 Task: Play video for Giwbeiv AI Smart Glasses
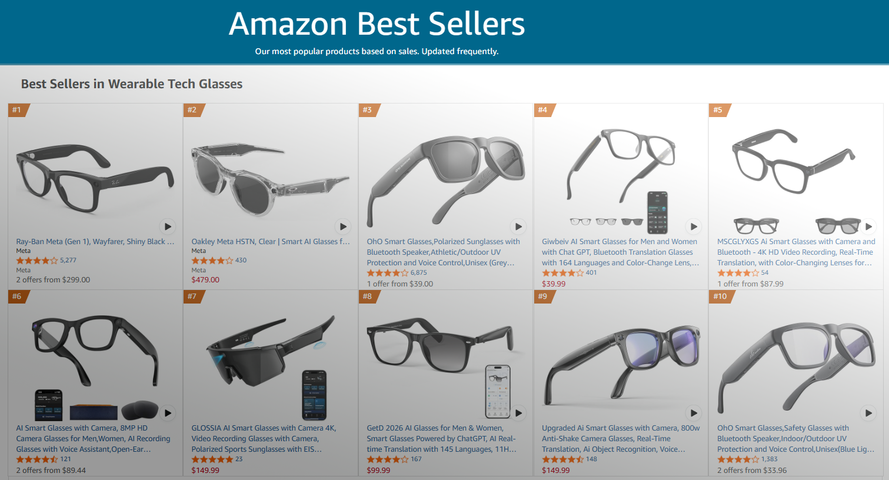click(694, 226)
